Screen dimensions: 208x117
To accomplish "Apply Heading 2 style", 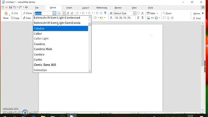I will click(x=121, y=18).
